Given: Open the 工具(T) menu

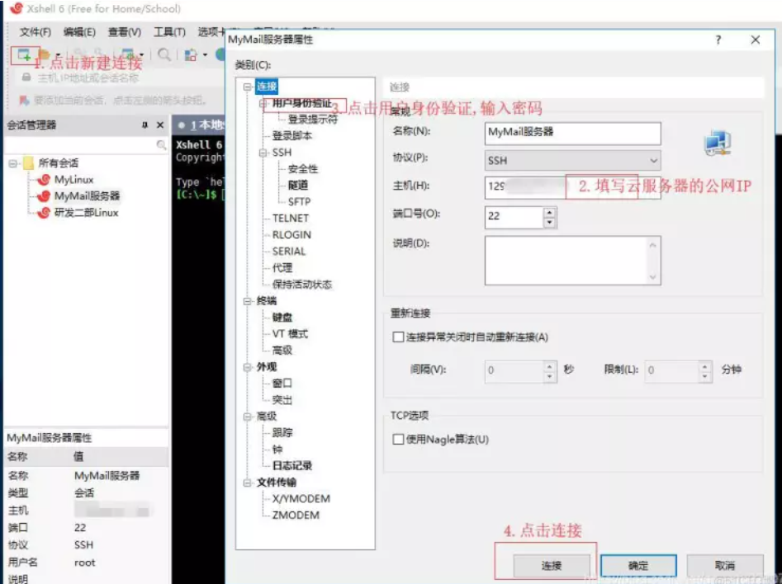Looking at the screenshot, I should (x=169, y=32).
